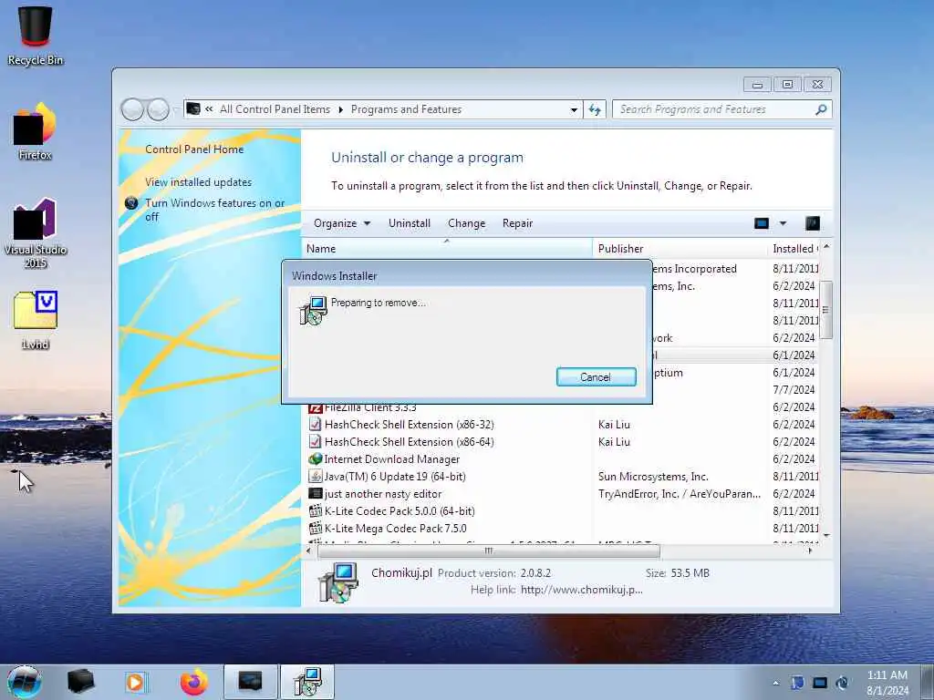Open Control Panel Home link
Image resolution: width=934 pixels, height=700 pixels.
pos(194,149)
